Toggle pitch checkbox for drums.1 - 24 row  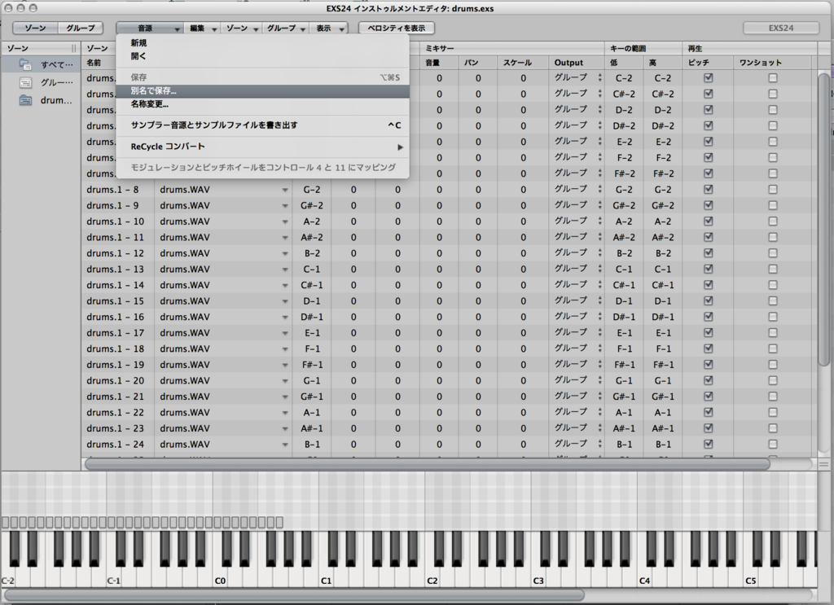(x=708, y=444)
